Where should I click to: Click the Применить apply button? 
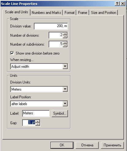(x=112, y=145)
